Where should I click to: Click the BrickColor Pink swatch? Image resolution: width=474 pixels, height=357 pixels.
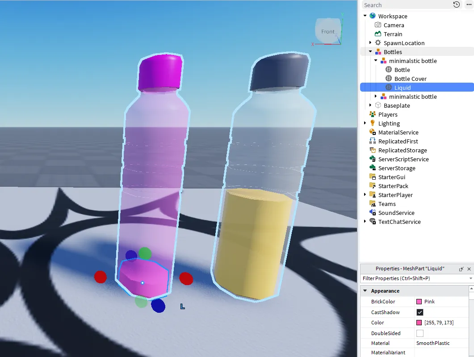pos(419,302)
